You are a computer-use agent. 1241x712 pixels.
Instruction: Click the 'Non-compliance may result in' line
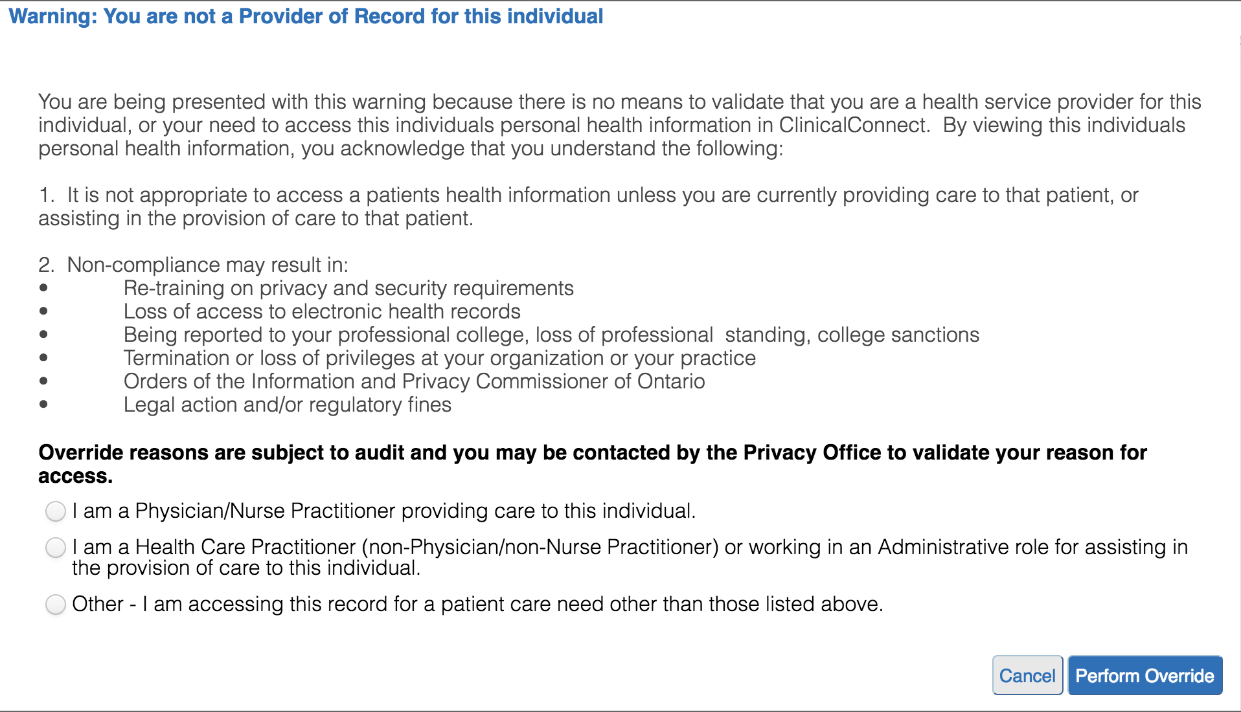(x=193, y=265)
